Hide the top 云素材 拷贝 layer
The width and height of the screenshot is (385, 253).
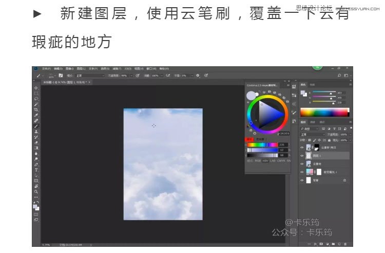point(302,147)
